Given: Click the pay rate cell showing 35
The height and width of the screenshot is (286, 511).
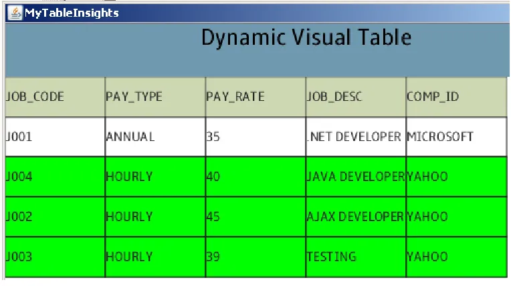Looking at the screenshot, I should [255, 137].
